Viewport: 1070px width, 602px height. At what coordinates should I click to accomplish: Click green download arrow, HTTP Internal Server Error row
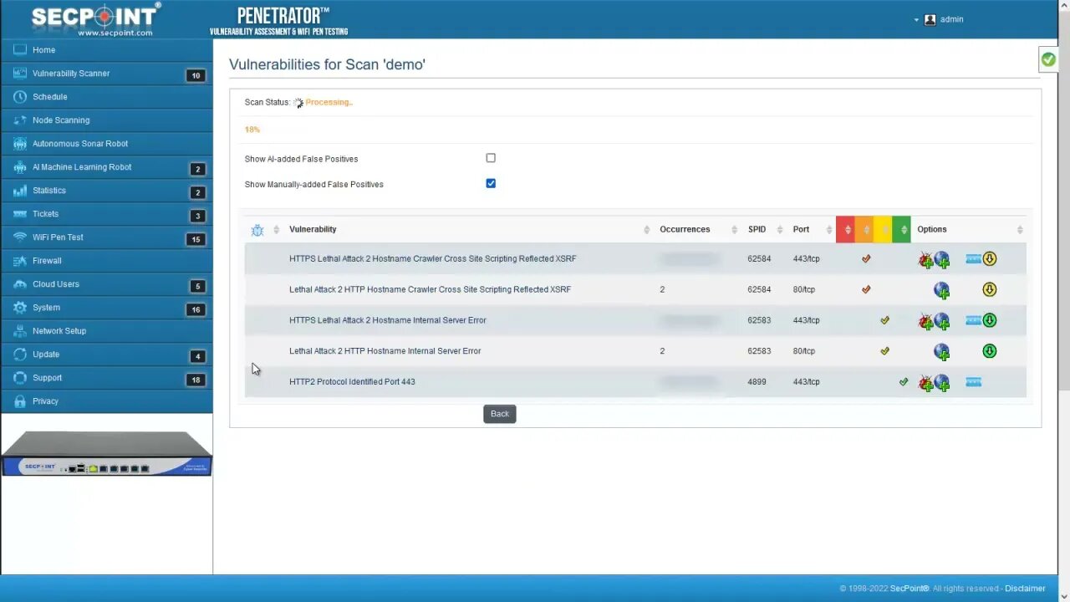990,351
